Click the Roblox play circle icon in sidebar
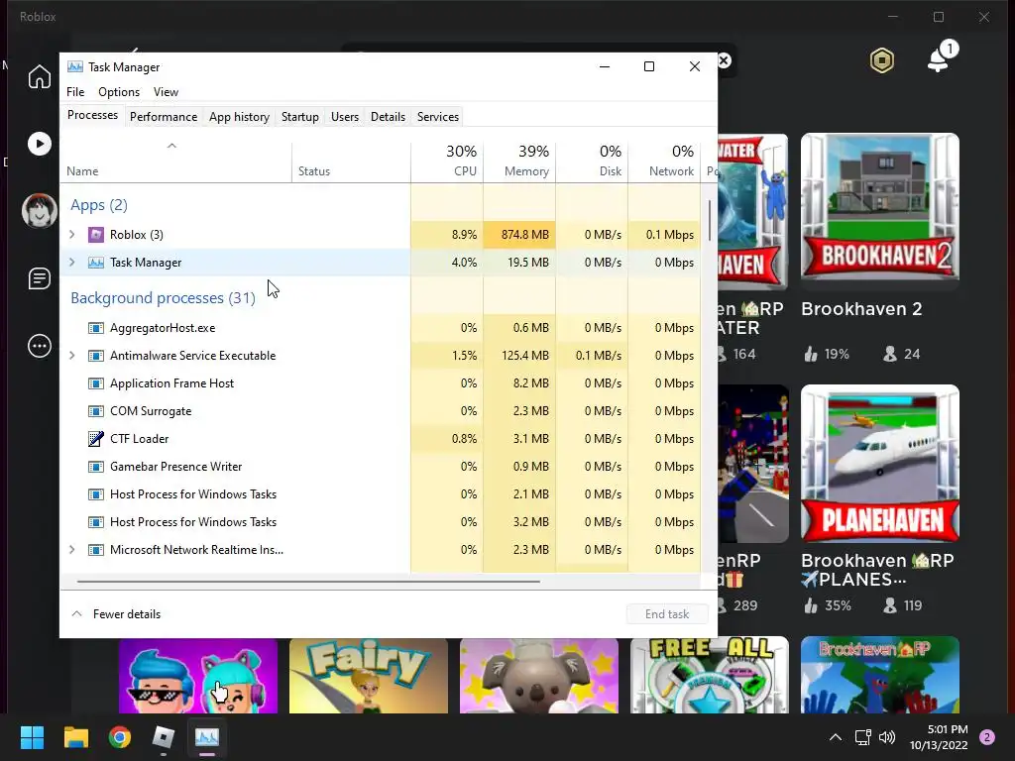Screen dimensions: 1015x761 coord(40,144)
